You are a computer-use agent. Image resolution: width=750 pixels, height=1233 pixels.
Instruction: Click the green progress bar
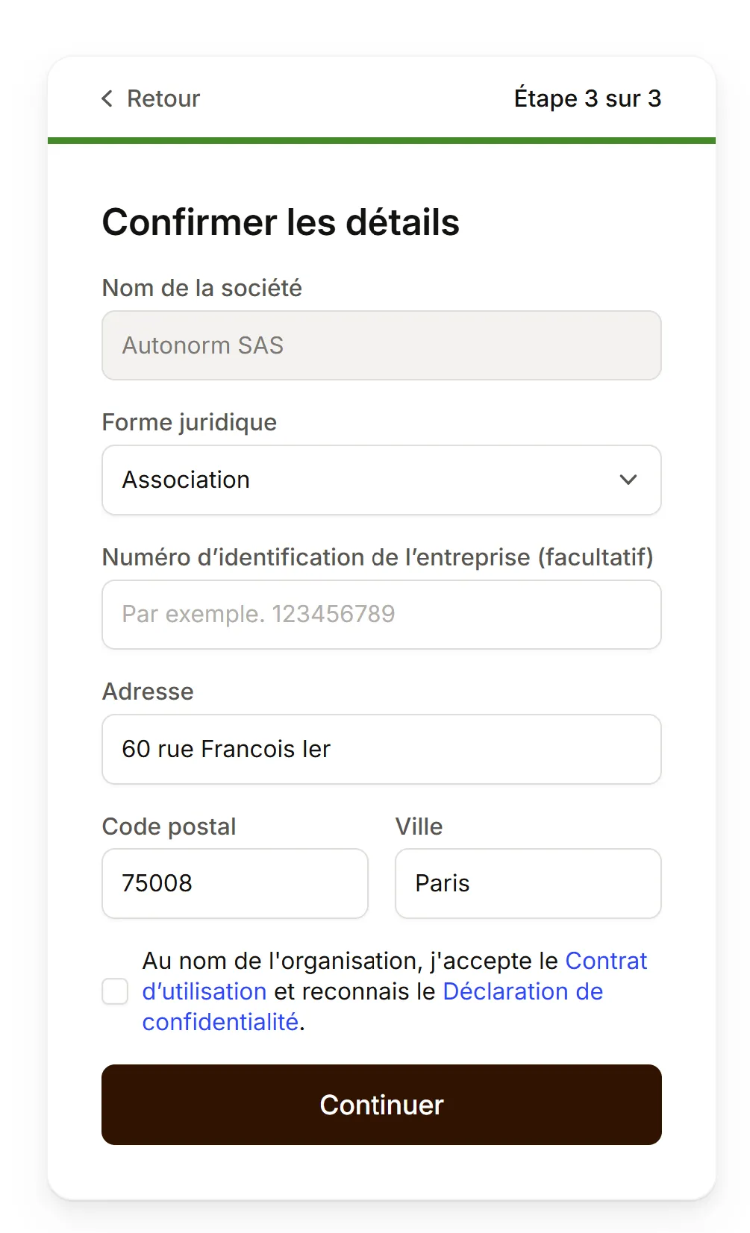point(381,140)
